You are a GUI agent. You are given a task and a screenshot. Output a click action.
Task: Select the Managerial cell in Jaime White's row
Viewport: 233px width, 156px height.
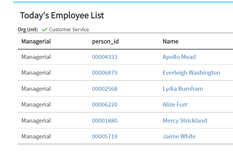tap(36, 136)
